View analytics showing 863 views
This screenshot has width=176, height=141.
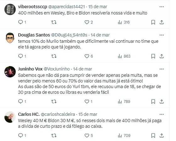124,56
